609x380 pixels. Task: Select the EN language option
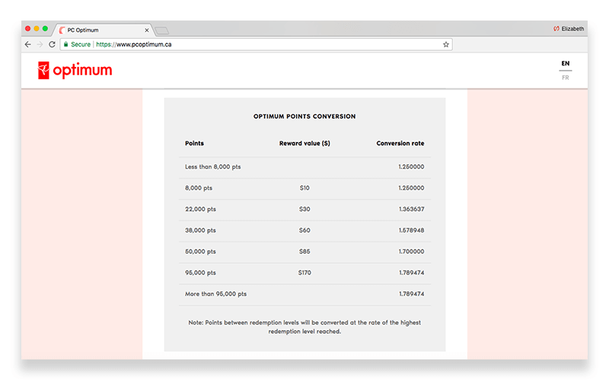click(x=565, y=64)
